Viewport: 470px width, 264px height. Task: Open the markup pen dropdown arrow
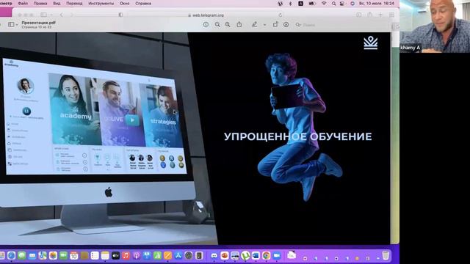pos(264,25)
